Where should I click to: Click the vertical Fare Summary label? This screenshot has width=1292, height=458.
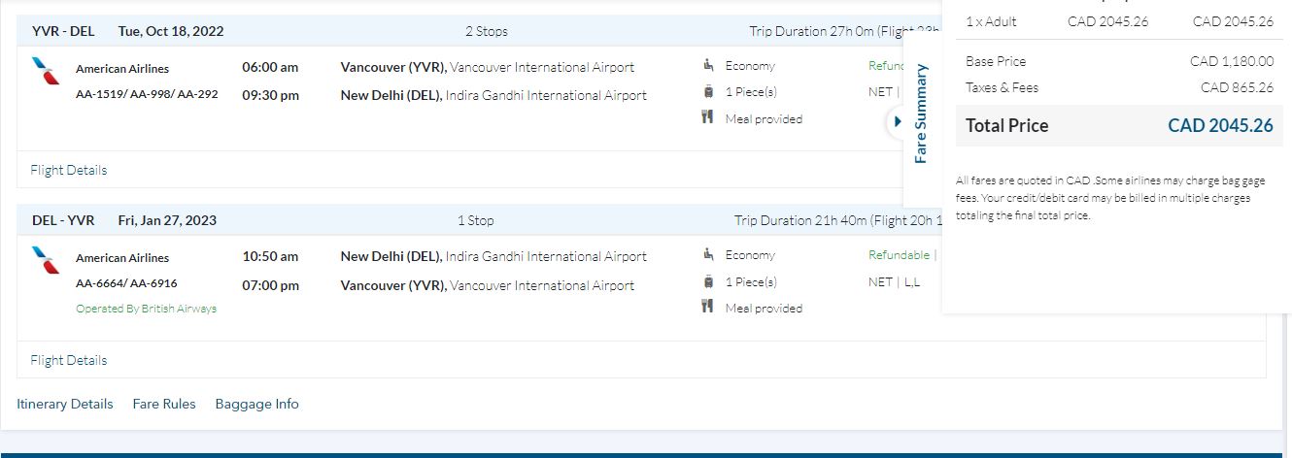click(922, 114)
